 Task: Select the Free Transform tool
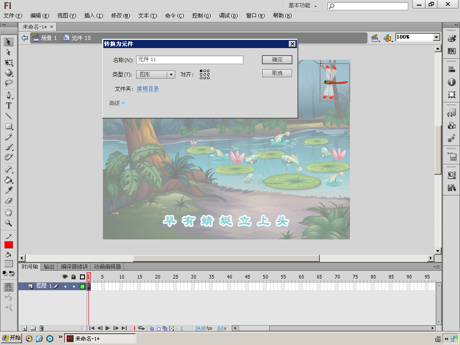(x=9, y=62)
